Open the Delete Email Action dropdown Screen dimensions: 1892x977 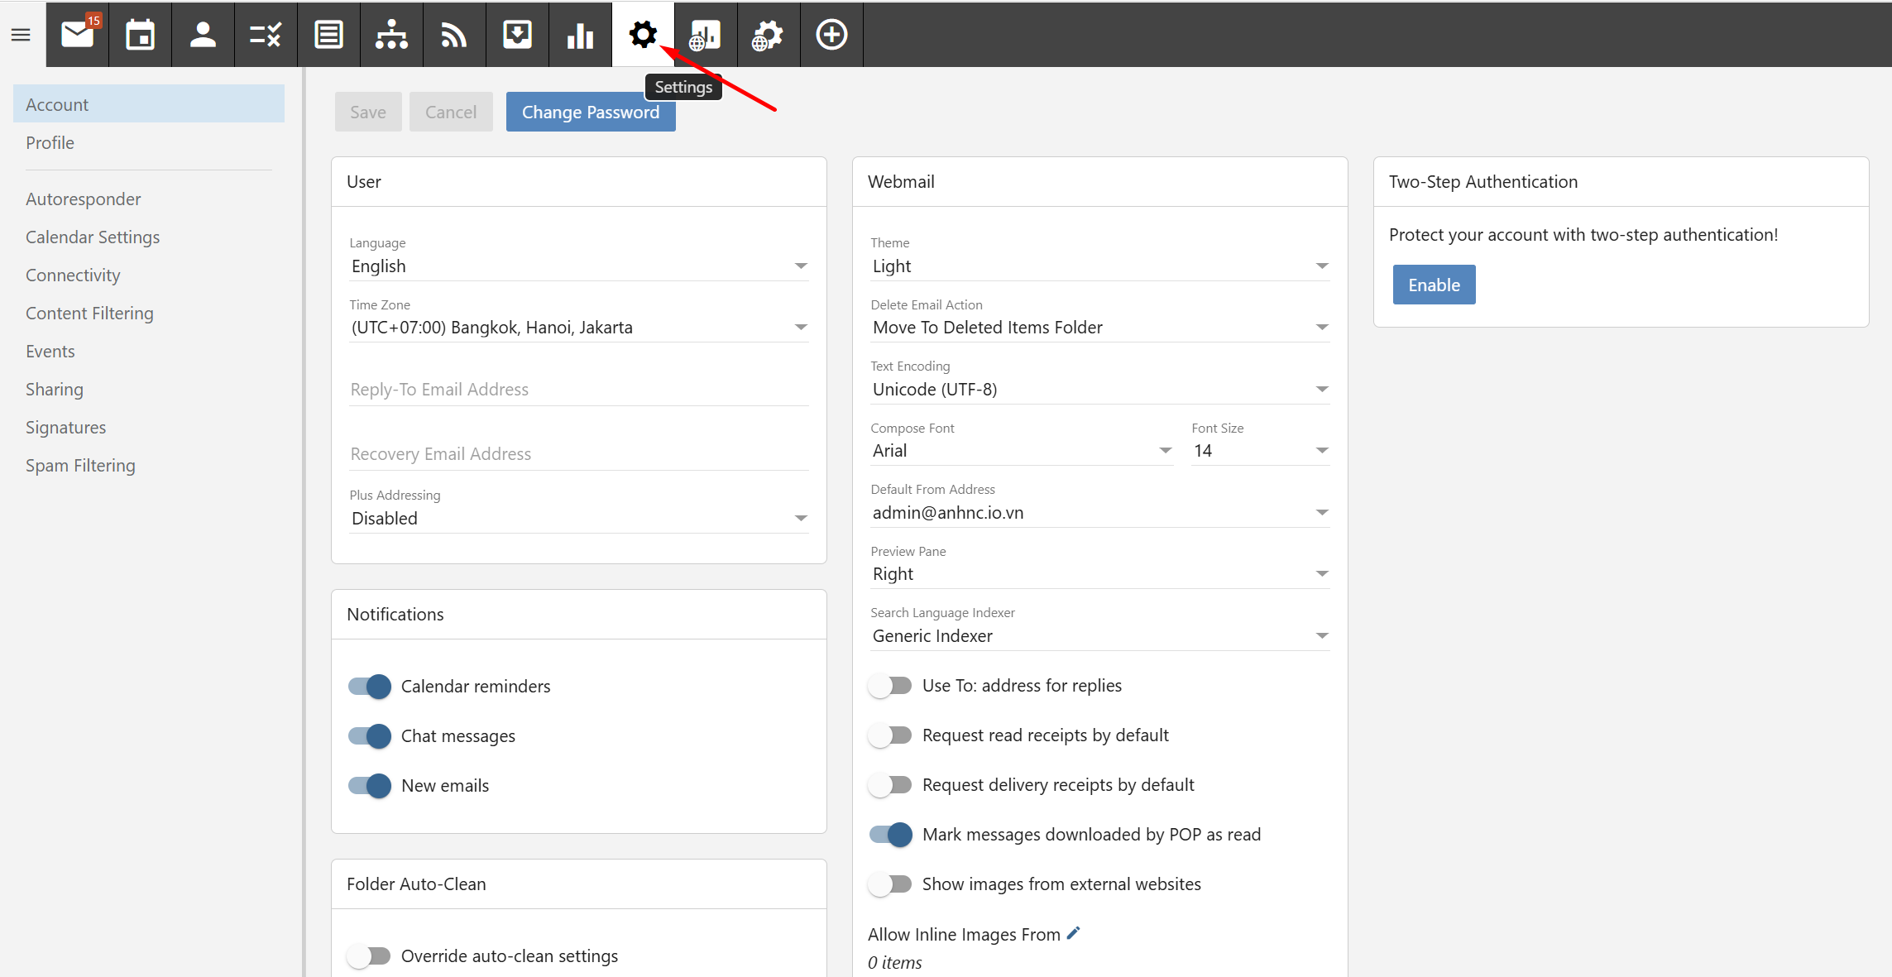[1100, 328]
